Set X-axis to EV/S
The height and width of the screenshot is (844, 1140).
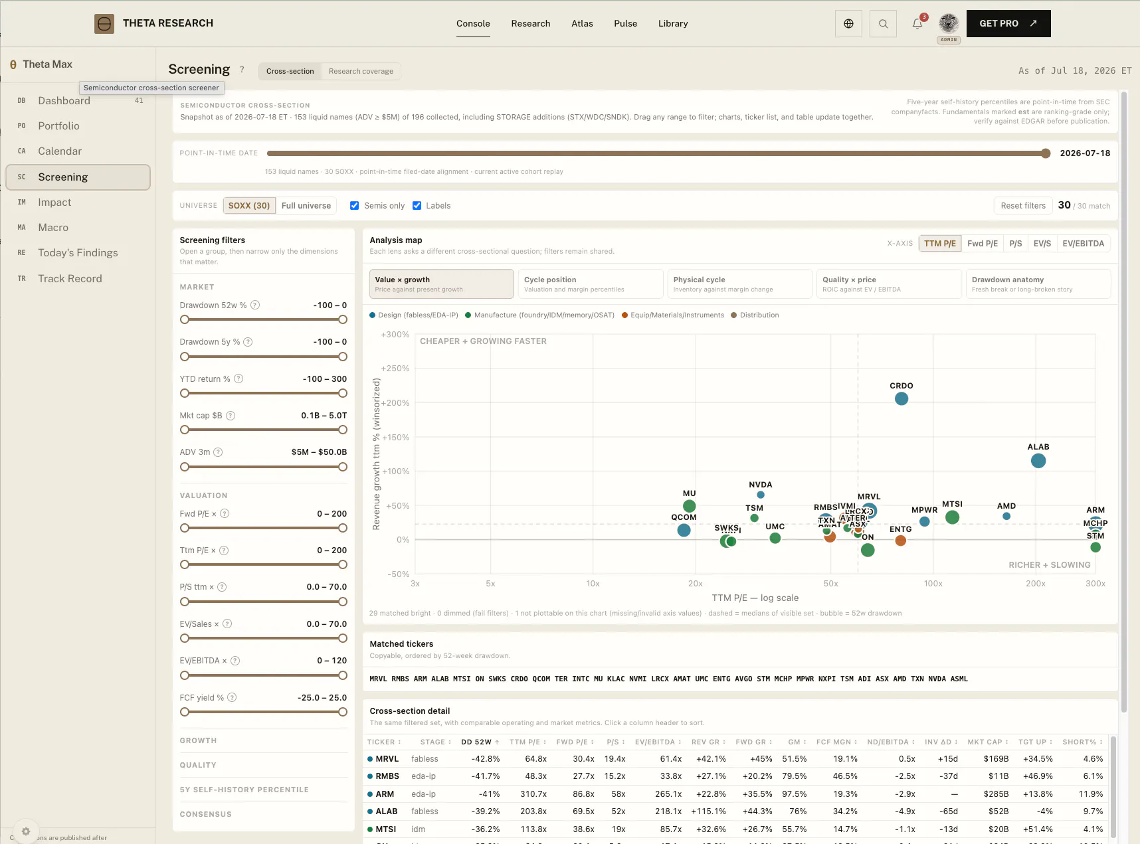pyautogui.click(x=1042, y=244)
